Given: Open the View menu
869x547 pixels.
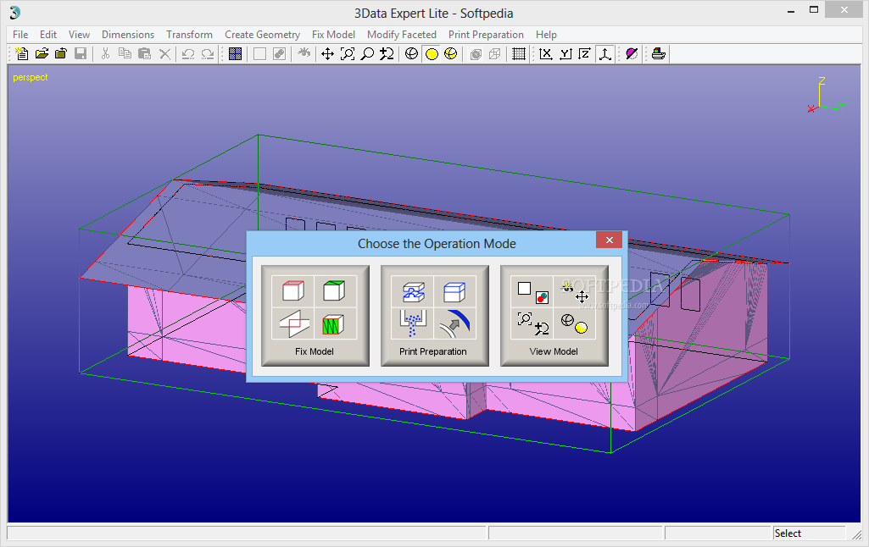Looking at the screenshot, I should [x=79, y=35].
